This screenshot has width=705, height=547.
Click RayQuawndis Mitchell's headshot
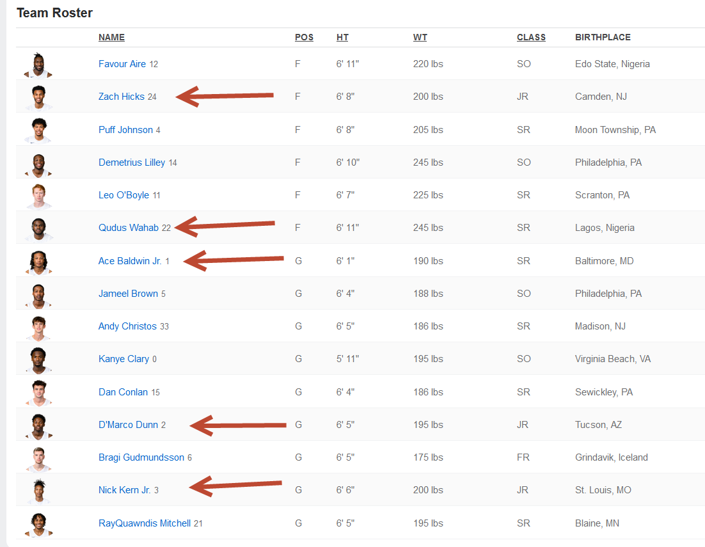click(38, 524)
